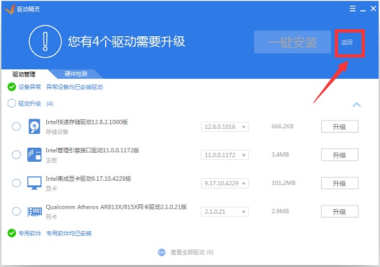The height and width of the screenshot is (267, 380).
Task: Select the Intel集成显卡驱动 radio button
Action: pyautogui.click(x=16, y=183)
